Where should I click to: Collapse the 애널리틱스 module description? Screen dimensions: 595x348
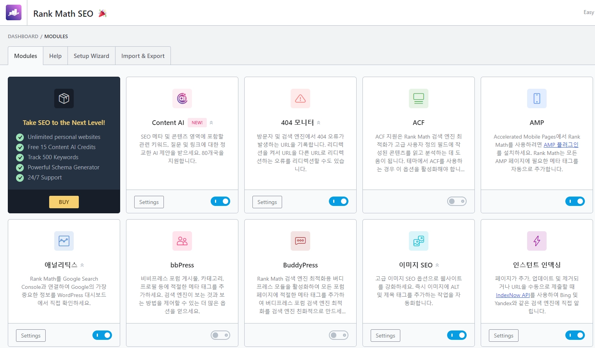click(82, 264)
